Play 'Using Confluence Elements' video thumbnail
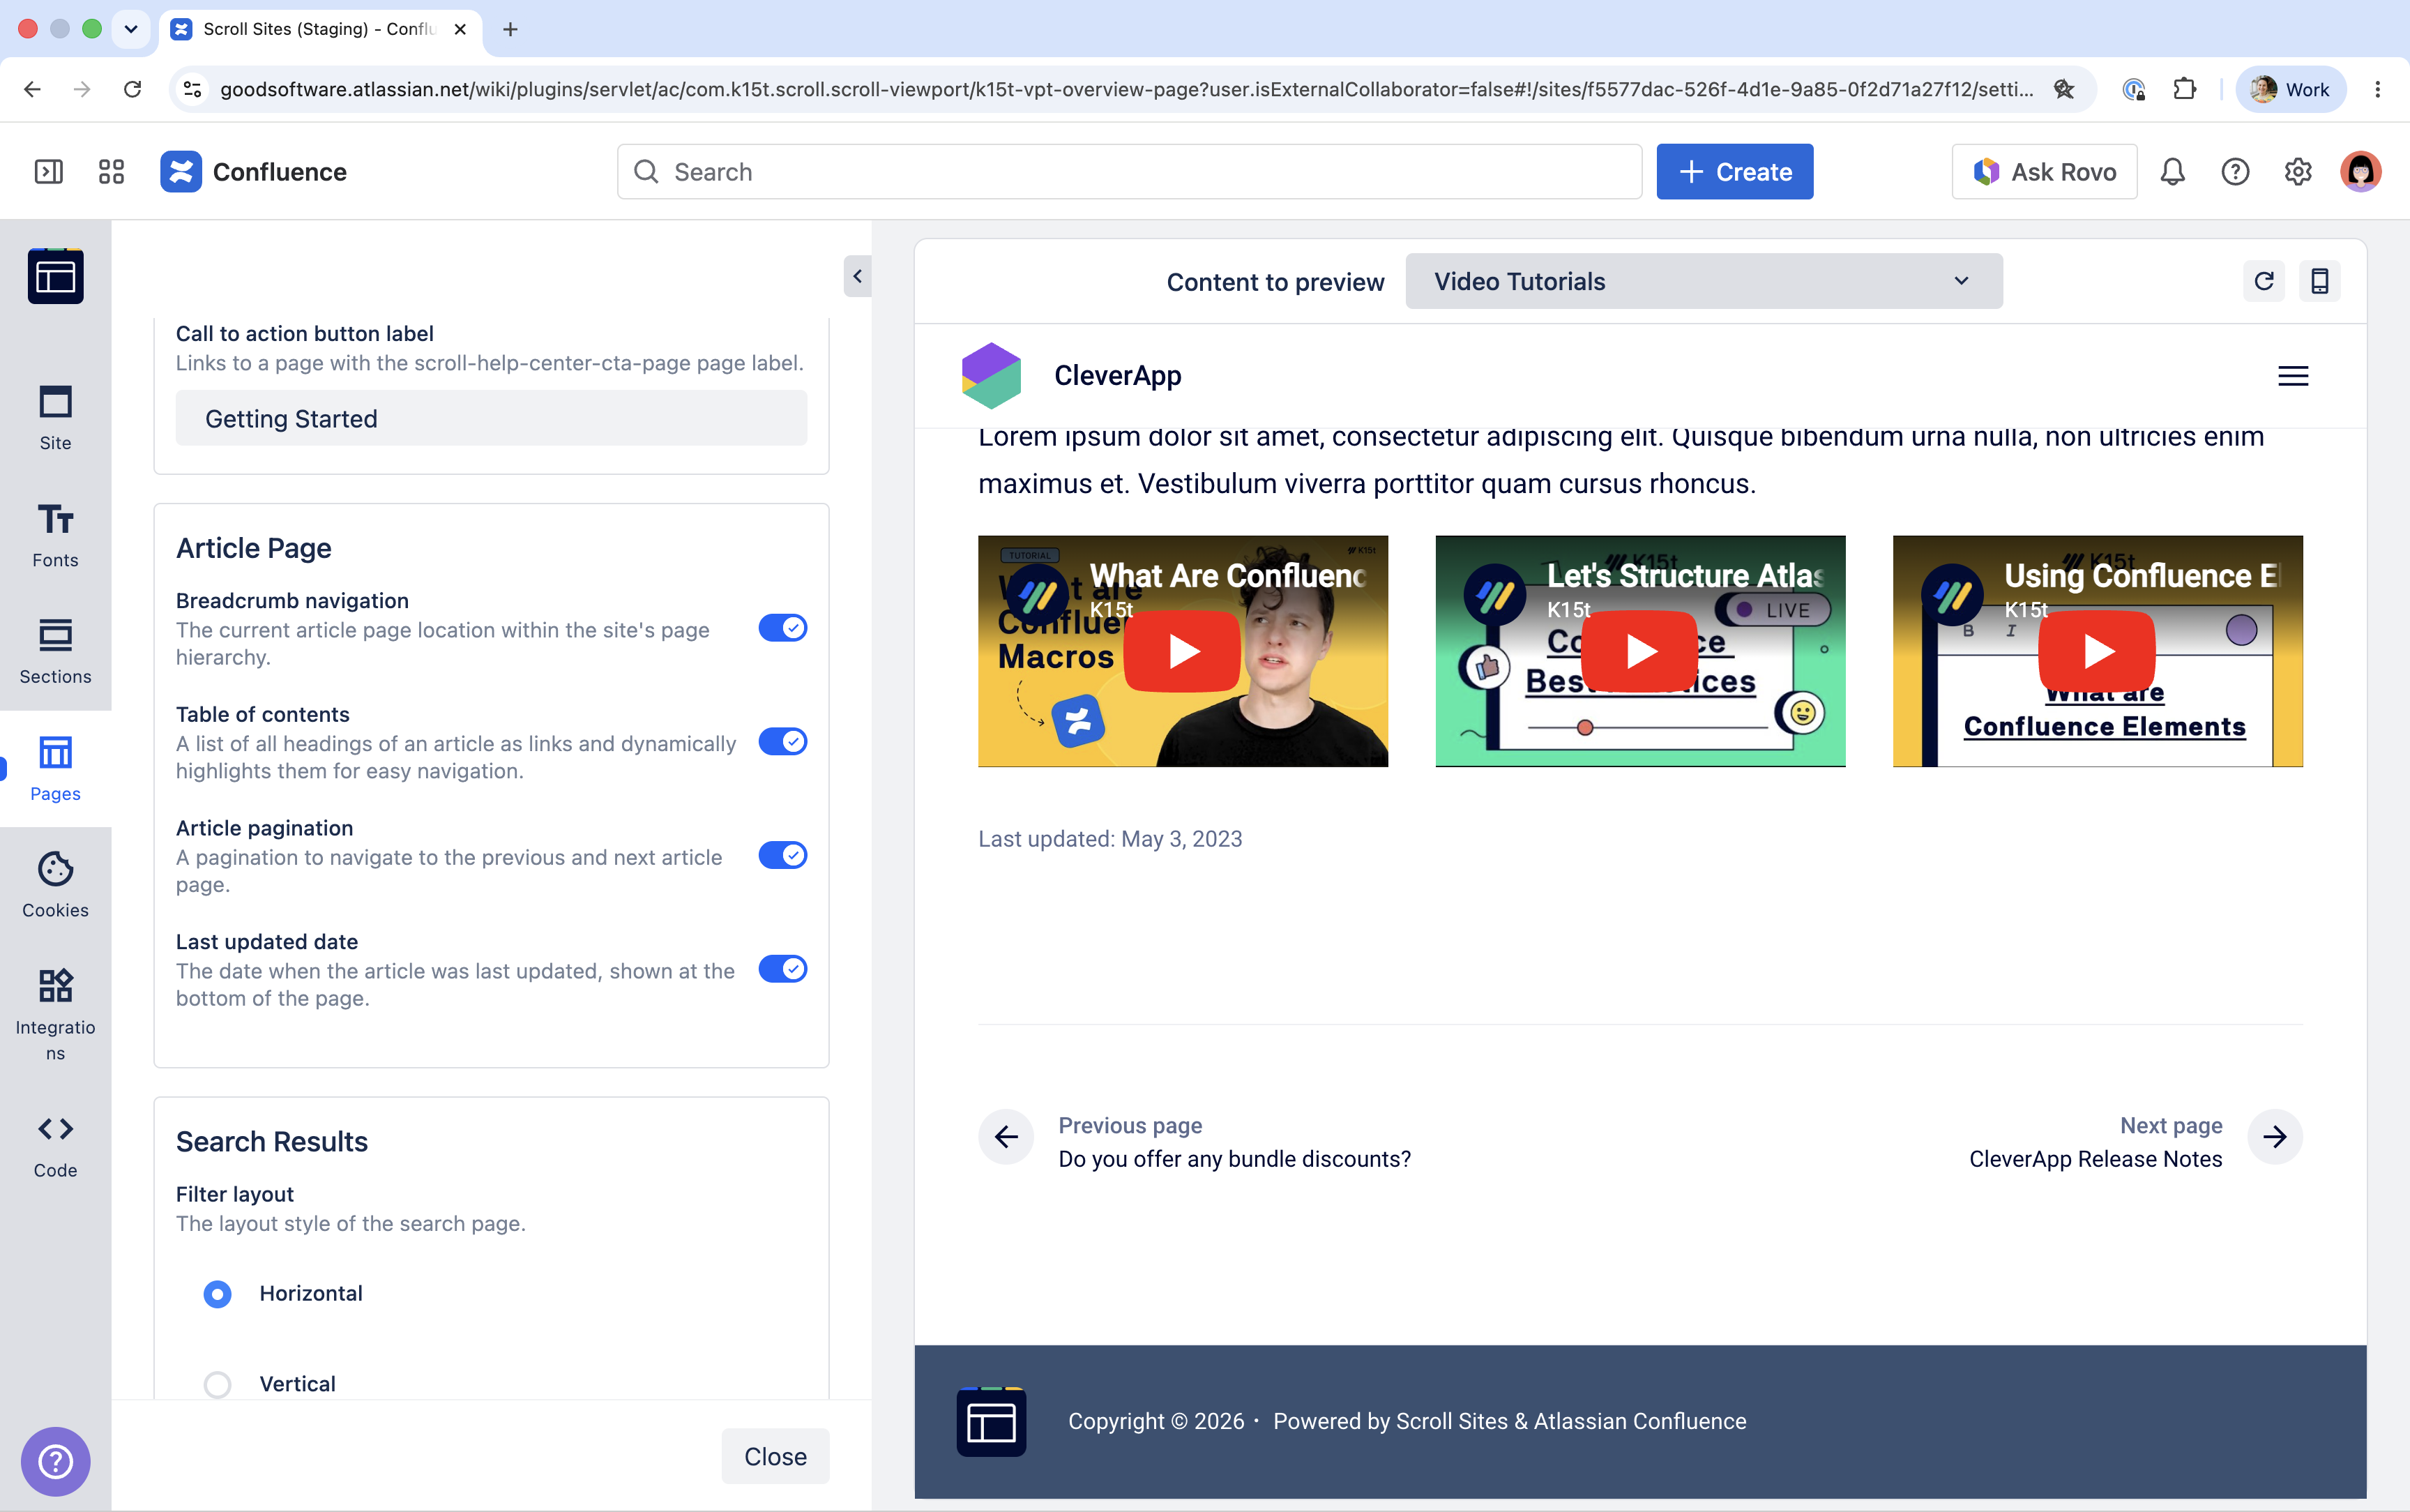The height and width of the screenshot is (1512, 2410). click(2097, 651)
